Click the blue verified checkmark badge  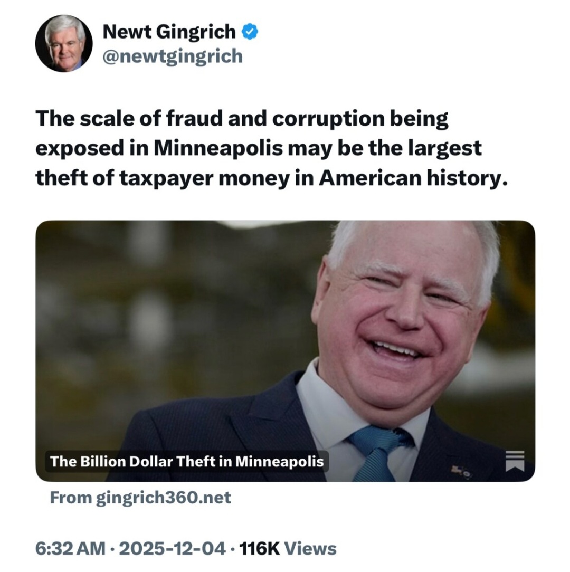tap(250, 32)
